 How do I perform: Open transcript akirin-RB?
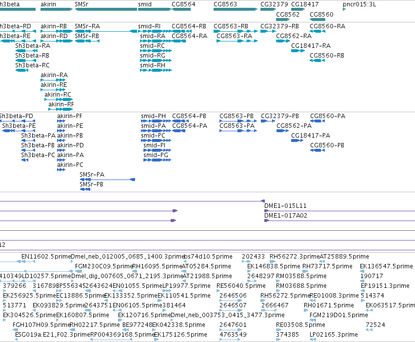tap(54, 26)
